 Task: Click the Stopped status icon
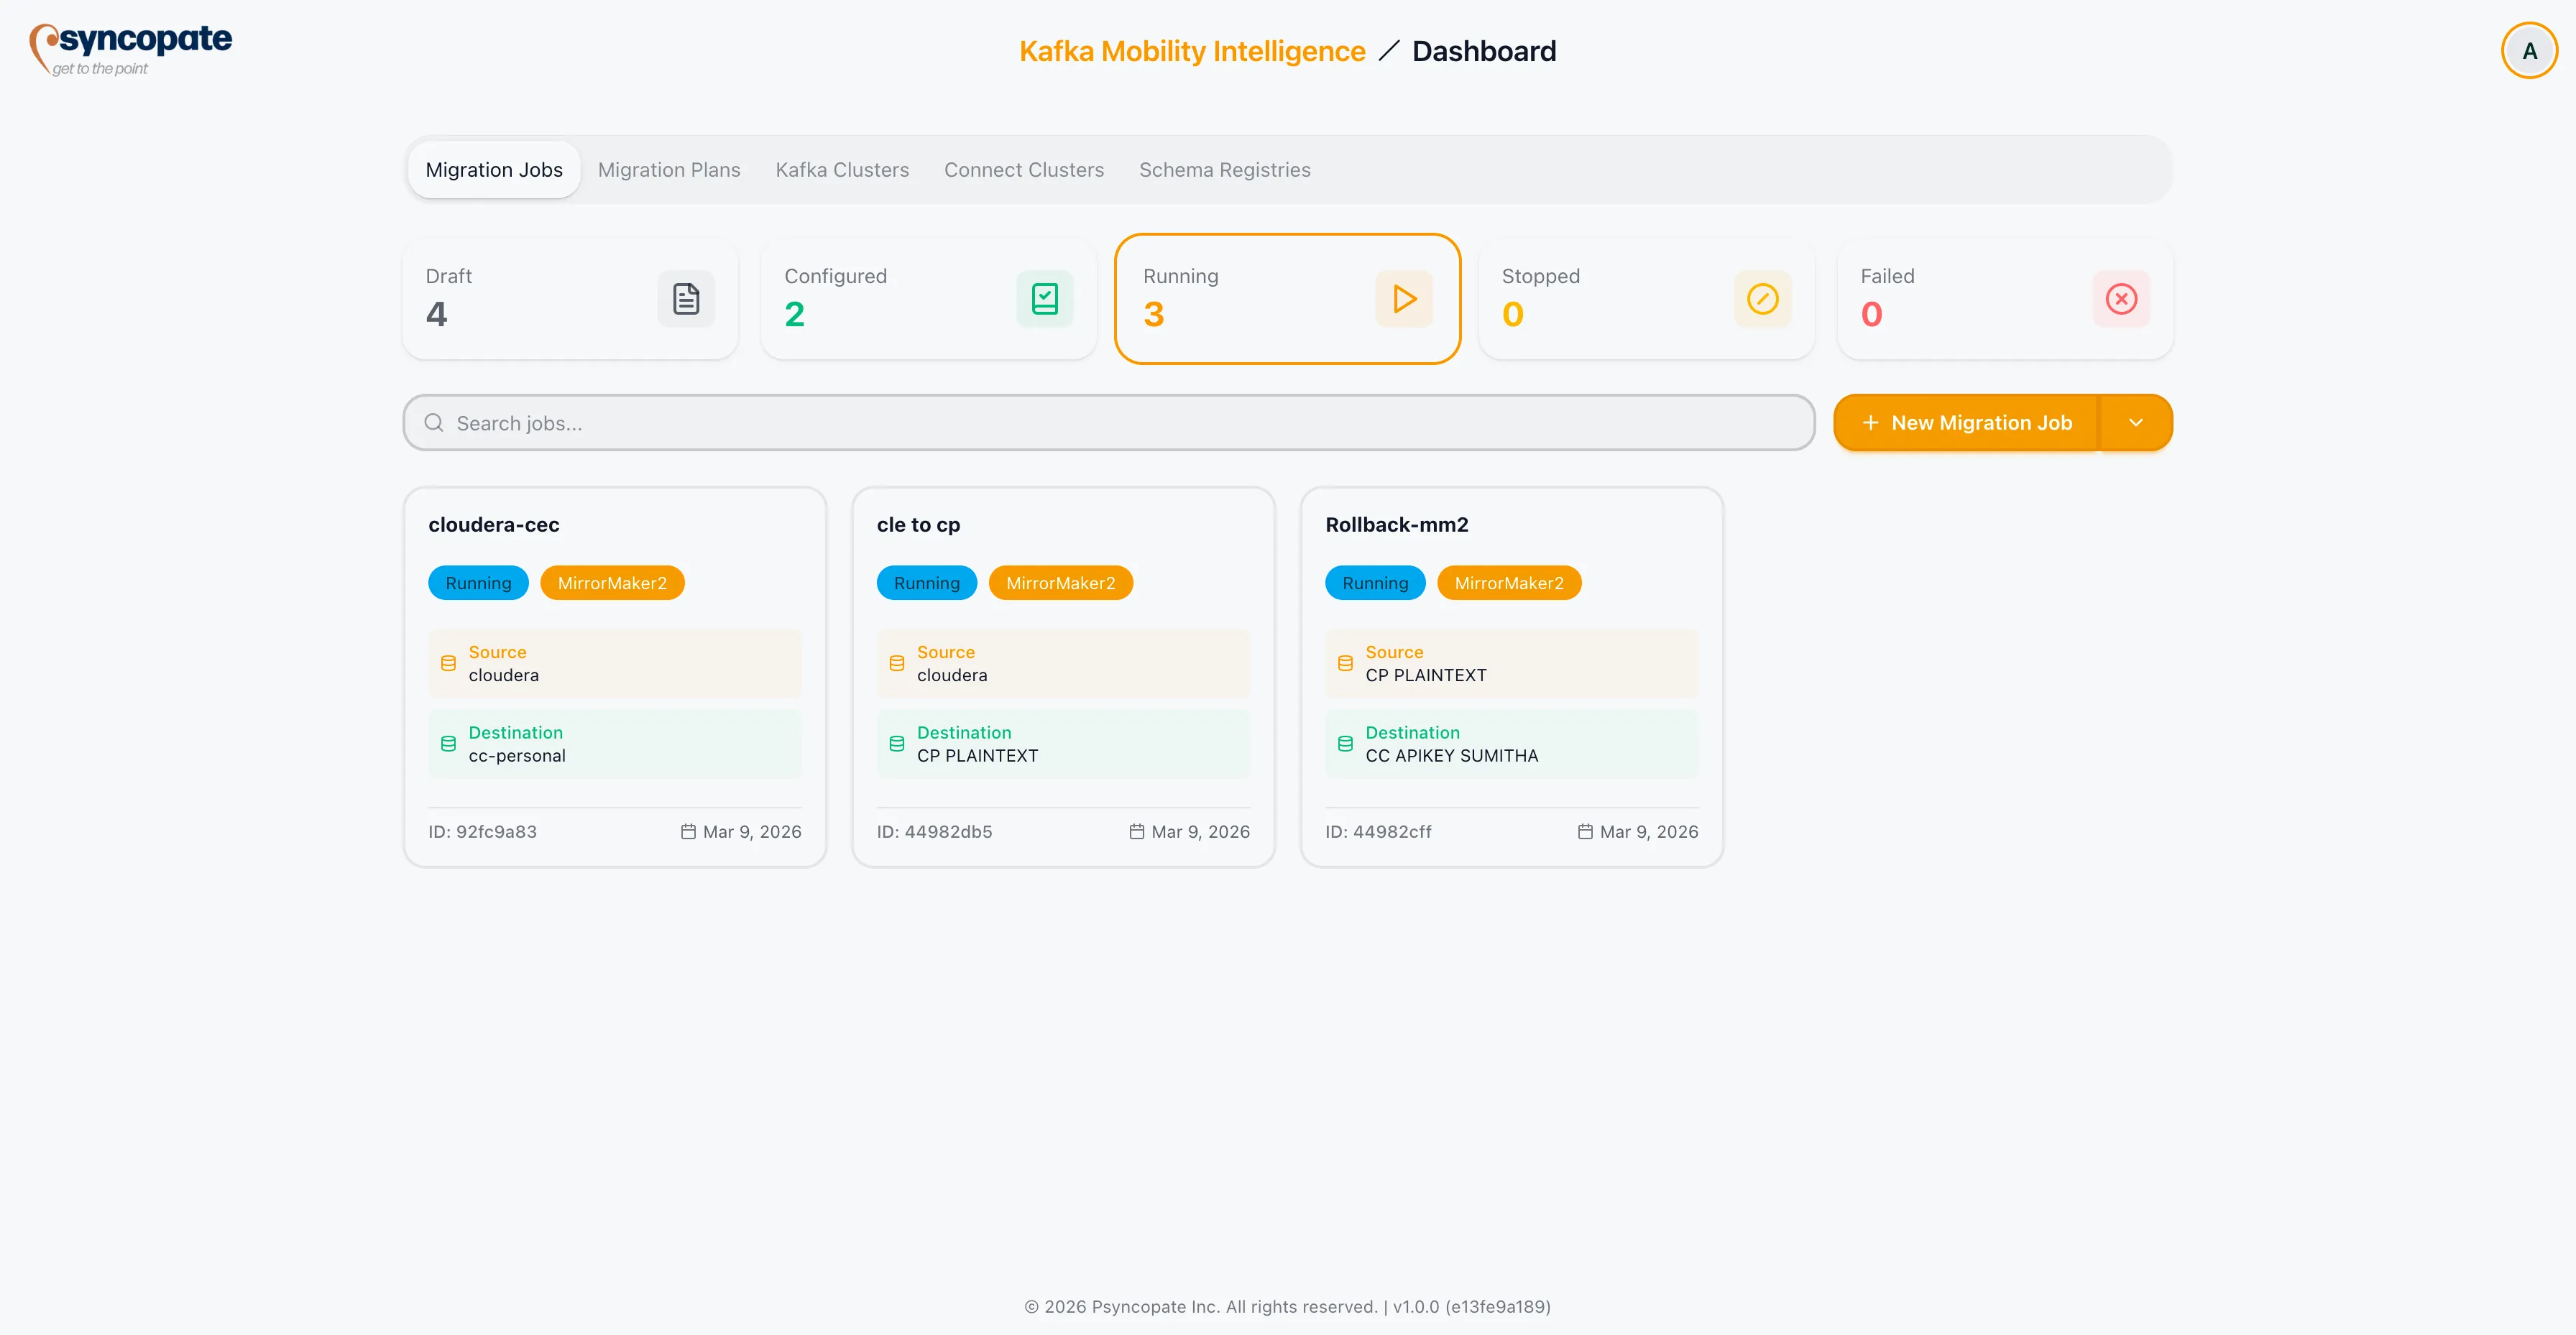tap(1762, 298)
